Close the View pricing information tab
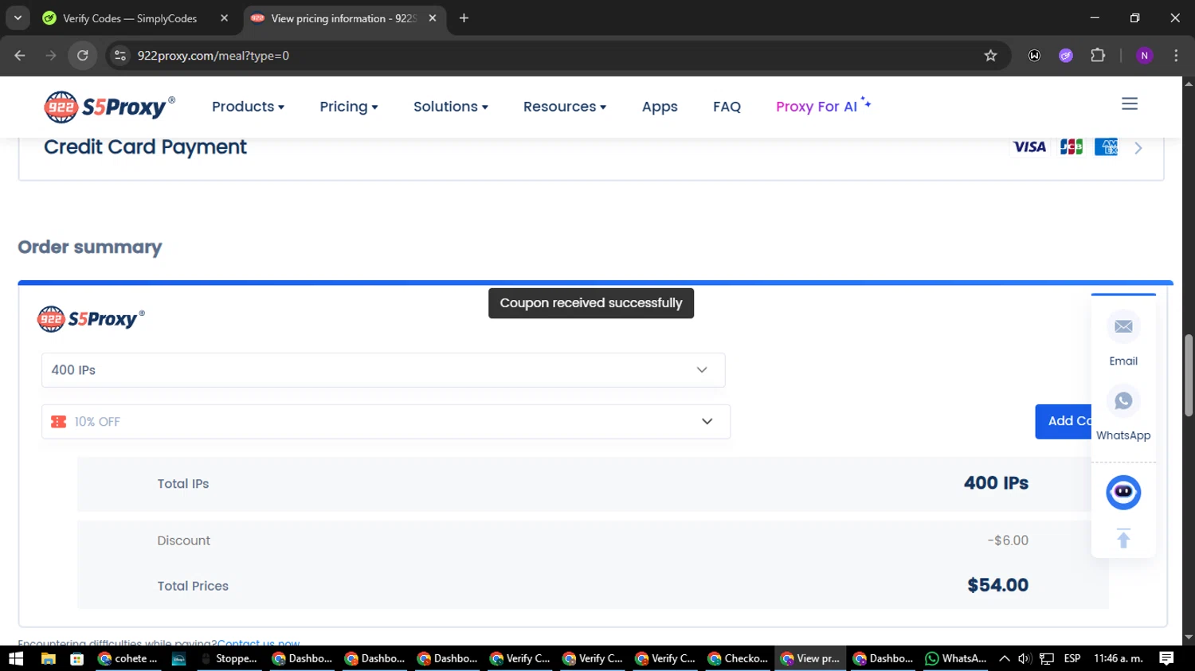Image resolution: width=1195 pixels, height=671 pixels. tap(433, 18)
